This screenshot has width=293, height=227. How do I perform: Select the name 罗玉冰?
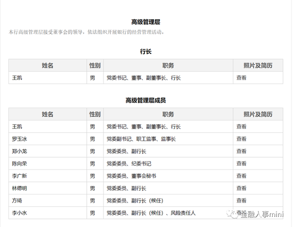tap(19, 139)
